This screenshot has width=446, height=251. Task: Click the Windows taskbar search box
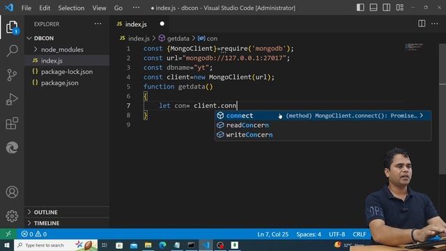pyautogui.click(x=56, y=245)
